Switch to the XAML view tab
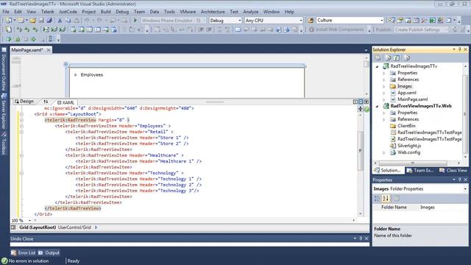Viewport: 471px width, 265px height. click(x=65, y=102)
